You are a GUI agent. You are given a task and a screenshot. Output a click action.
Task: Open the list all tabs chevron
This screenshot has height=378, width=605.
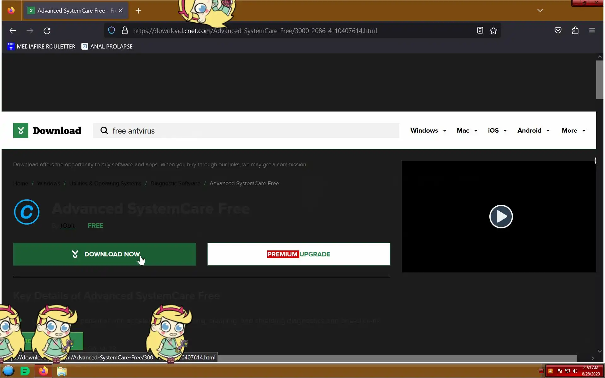click(540, 10)
